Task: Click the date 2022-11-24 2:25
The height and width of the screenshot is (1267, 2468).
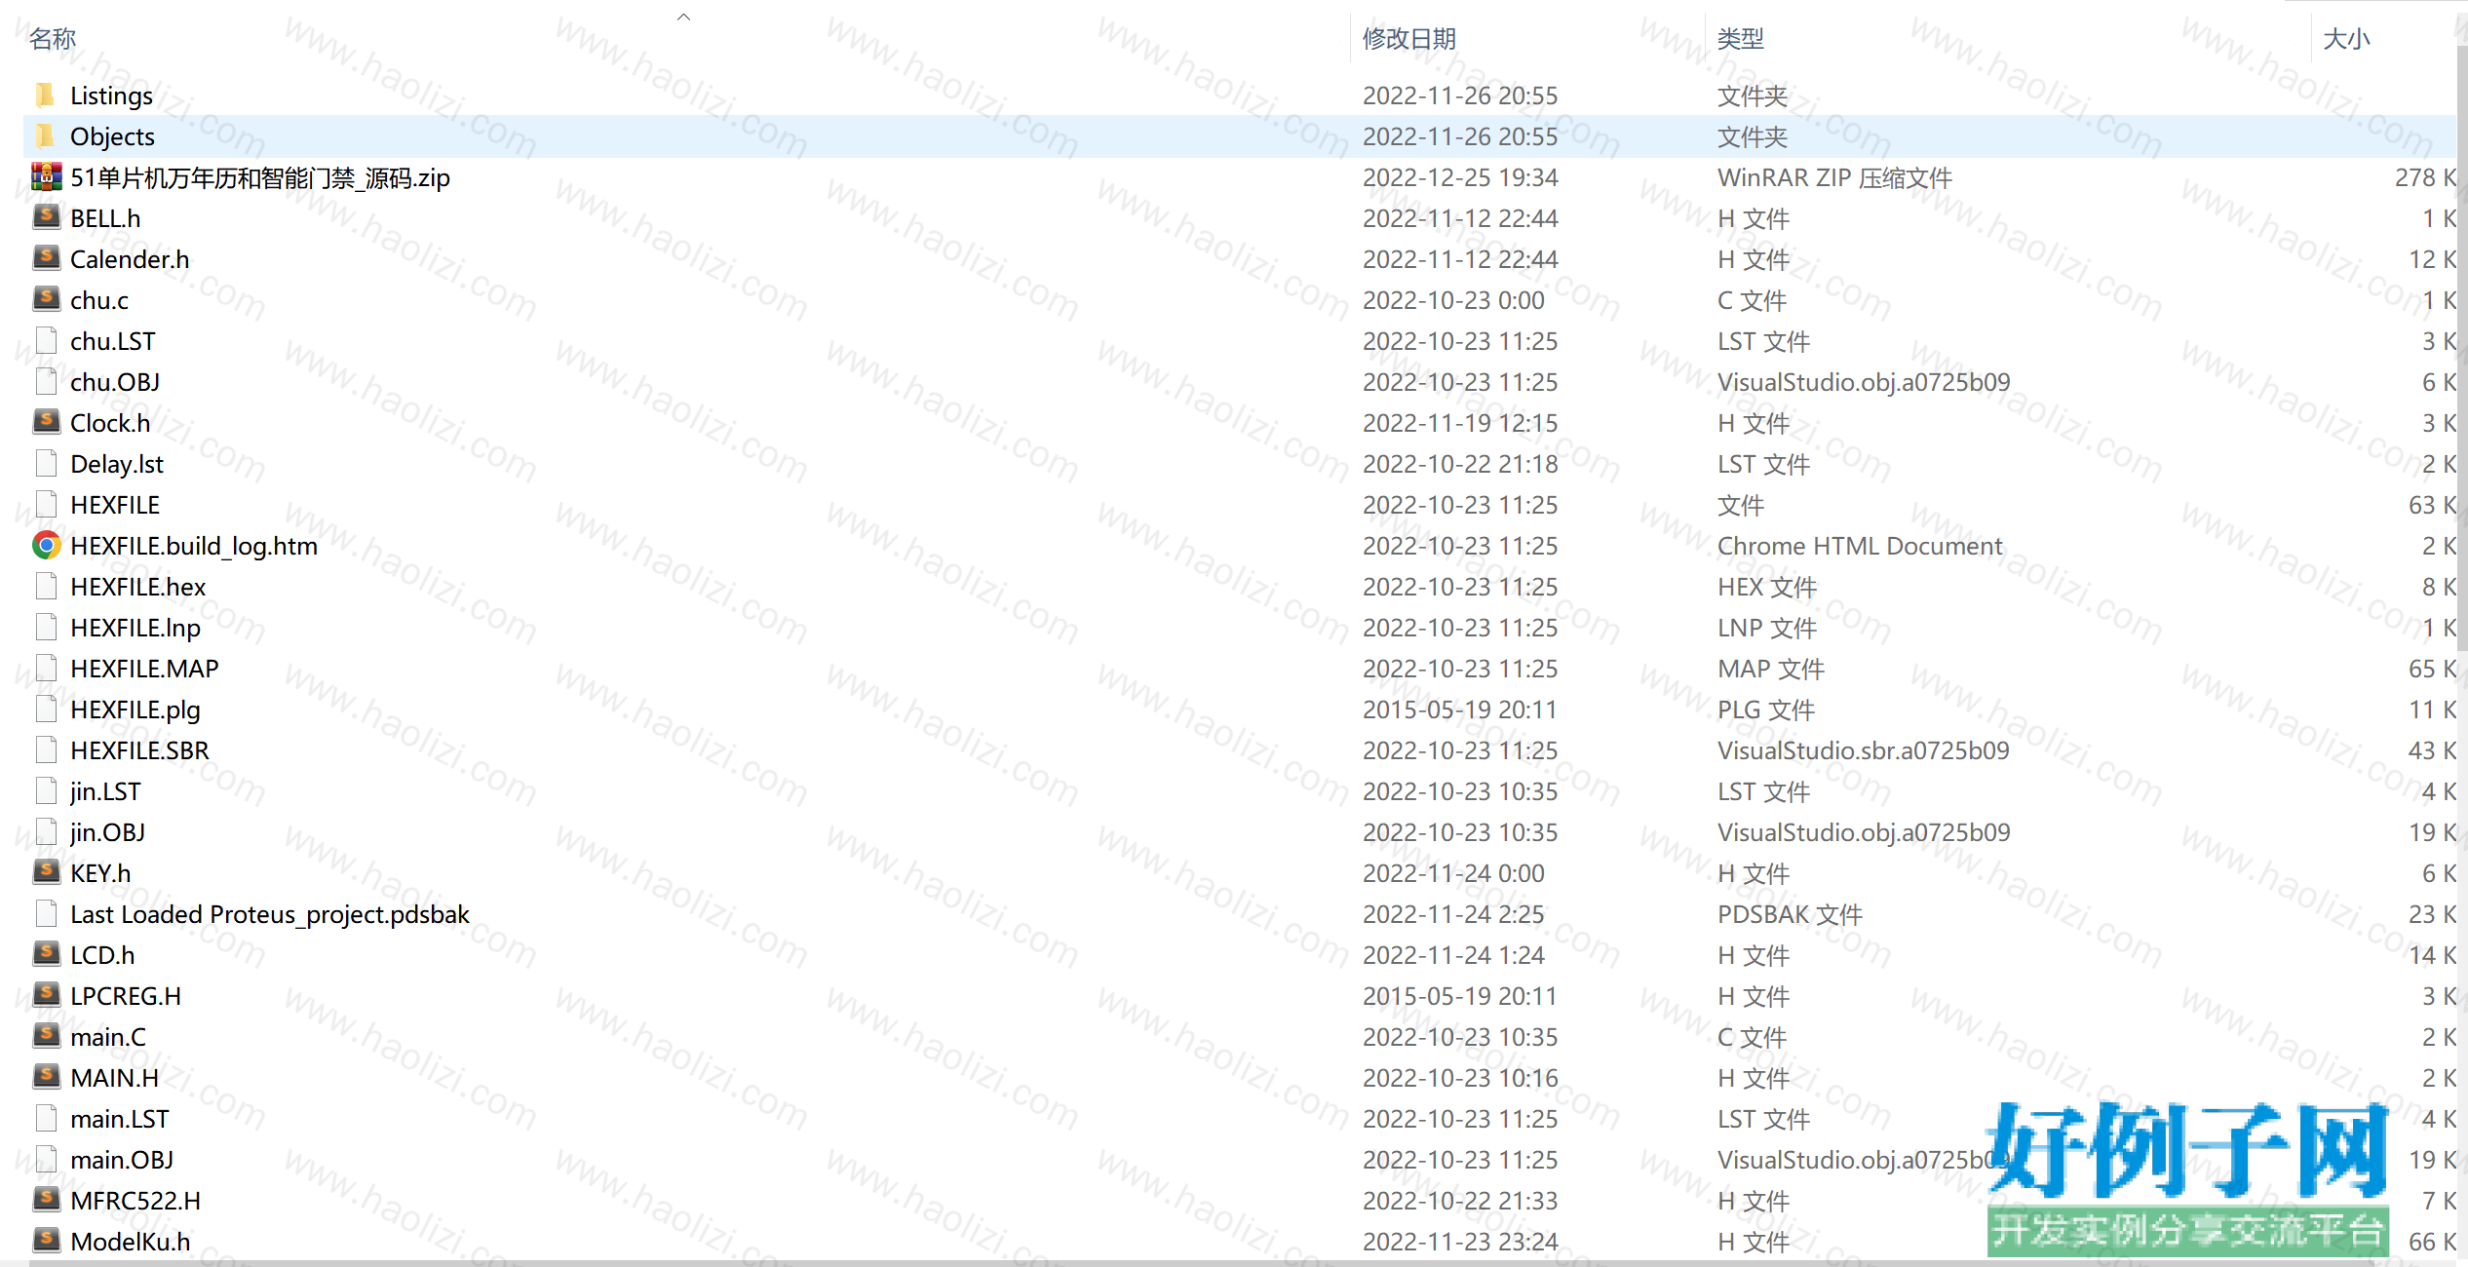Action: 1453,914
